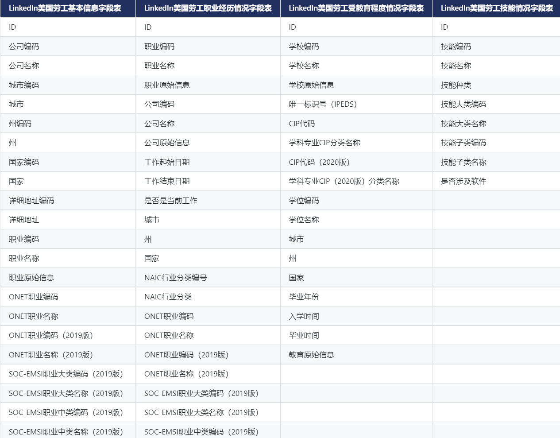Click the LinkedIn美国劳工基本信息字段表 column header
The height and width of the screenshot is (438, 560).
click(x=68, y=8)
